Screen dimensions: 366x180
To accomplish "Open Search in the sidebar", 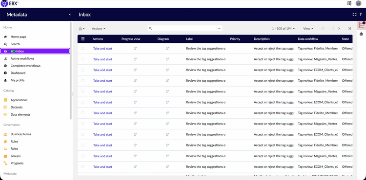I will [15, 44].
